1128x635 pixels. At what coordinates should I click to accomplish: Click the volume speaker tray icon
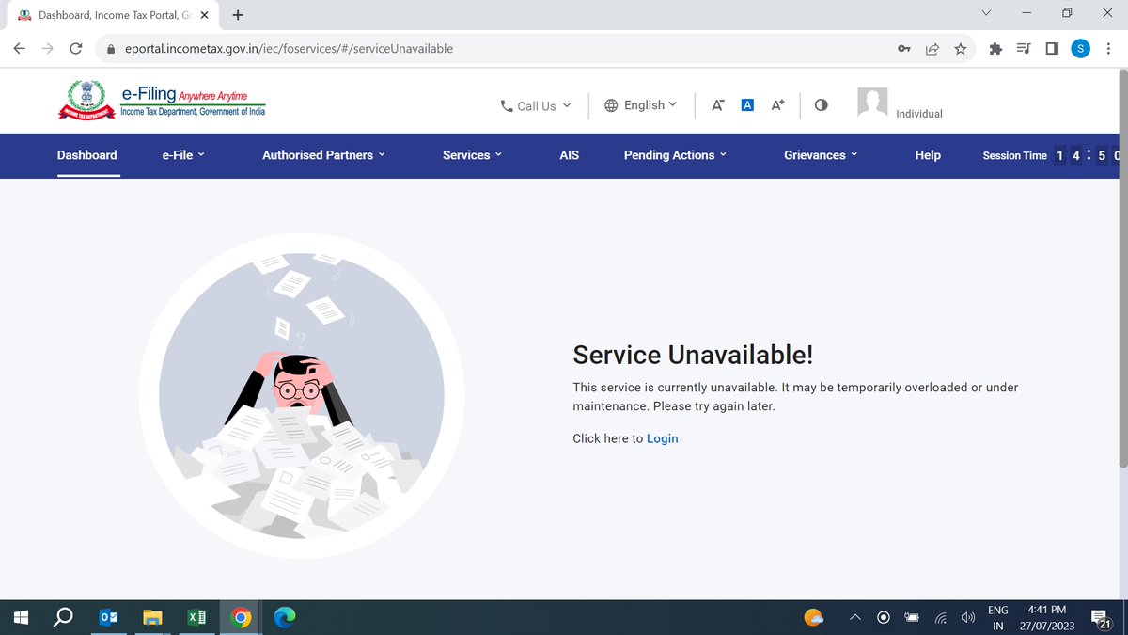(968, 618)
